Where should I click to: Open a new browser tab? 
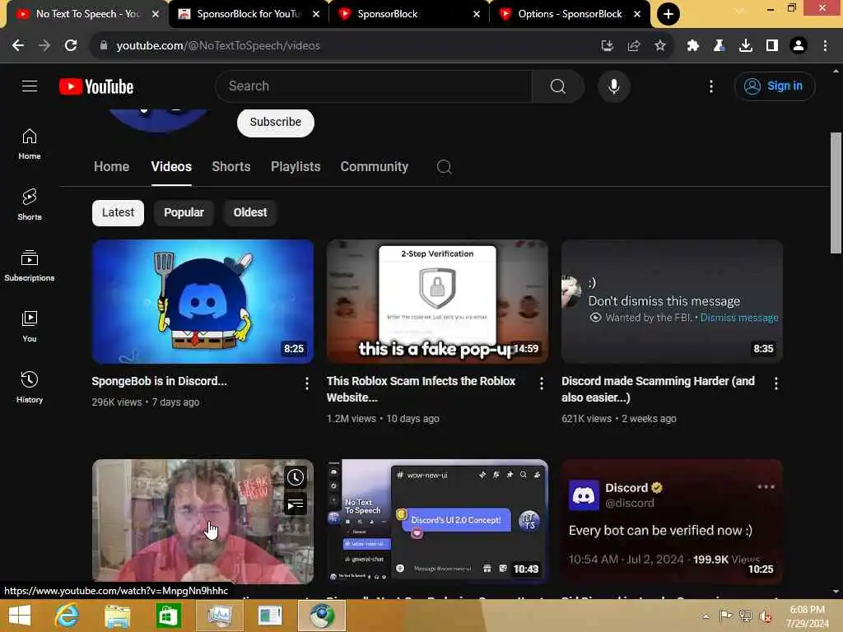(x=668, y=14)
